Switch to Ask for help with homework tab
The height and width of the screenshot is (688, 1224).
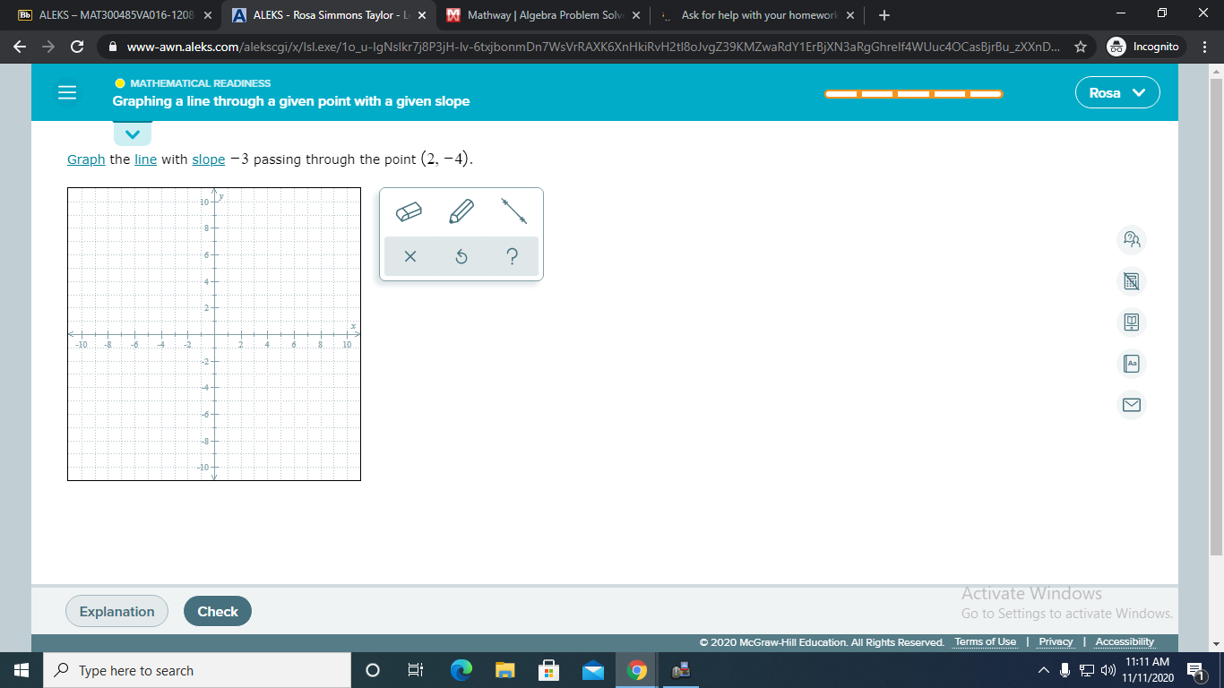pos(758,15)
